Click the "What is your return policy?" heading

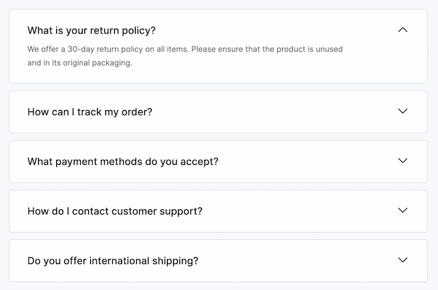coord(92,31)
